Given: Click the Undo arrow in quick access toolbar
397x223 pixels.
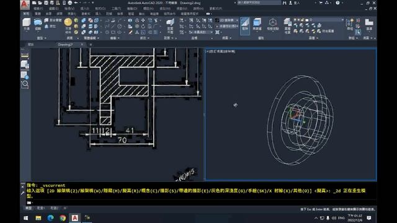Looking at the screenshot, I should pos(76,2).
